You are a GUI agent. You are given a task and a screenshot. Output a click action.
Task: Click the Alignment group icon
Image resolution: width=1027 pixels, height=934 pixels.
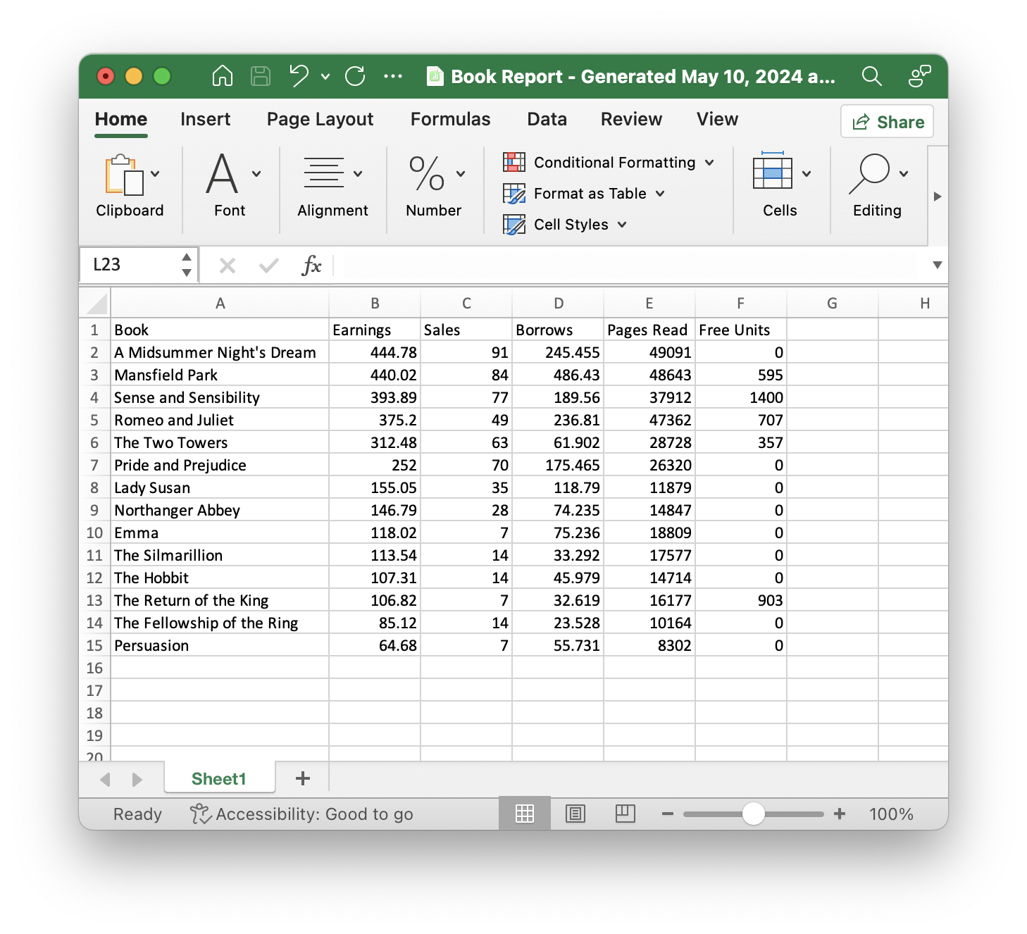[324, 173]
